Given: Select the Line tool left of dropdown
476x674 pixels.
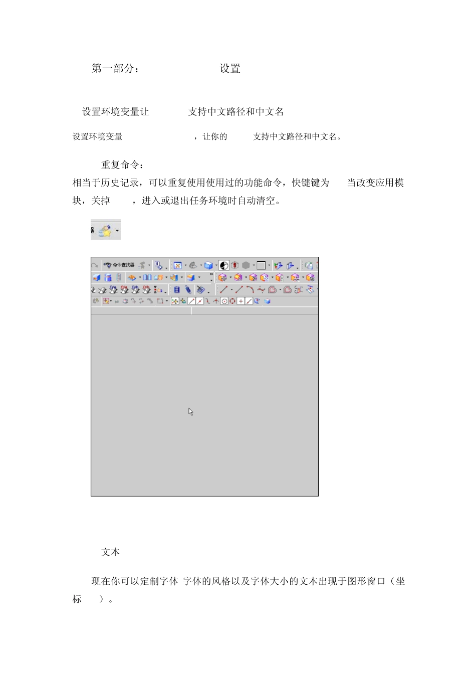Looking at the screenshot, I should pos(223,289).
